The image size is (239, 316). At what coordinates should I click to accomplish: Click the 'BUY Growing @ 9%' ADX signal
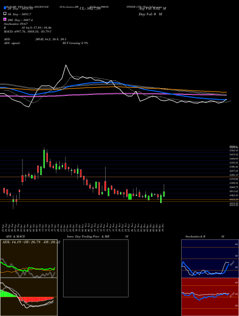click(x=75, y=43)
